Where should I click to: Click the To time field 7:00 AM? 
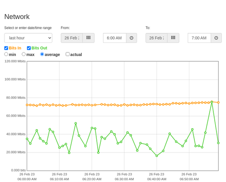tap(199, 38)
